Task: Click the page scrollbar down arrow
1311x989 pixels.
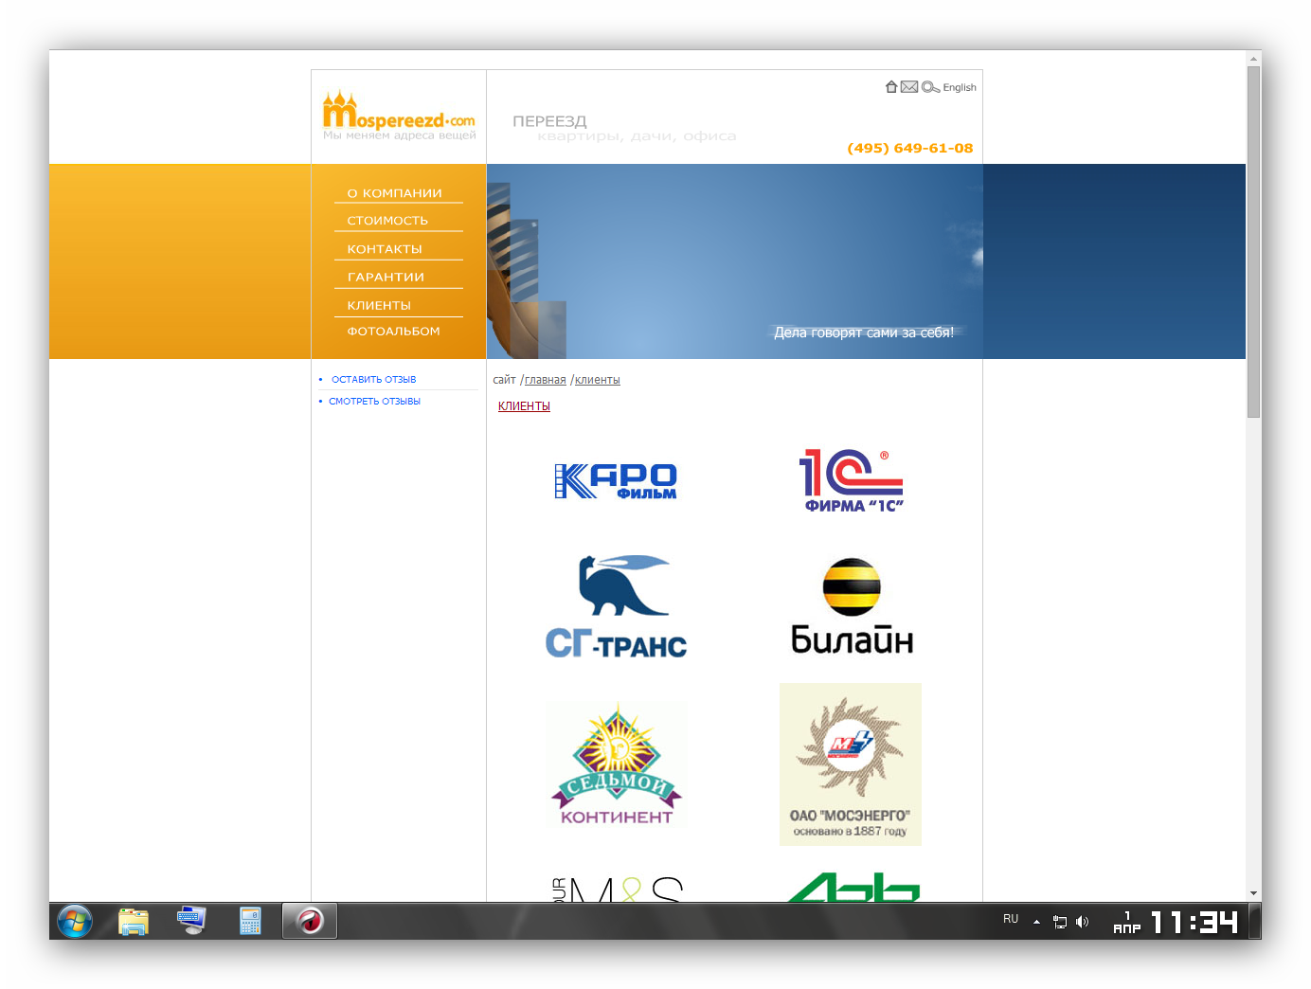Action: [x=1254, y=893]
